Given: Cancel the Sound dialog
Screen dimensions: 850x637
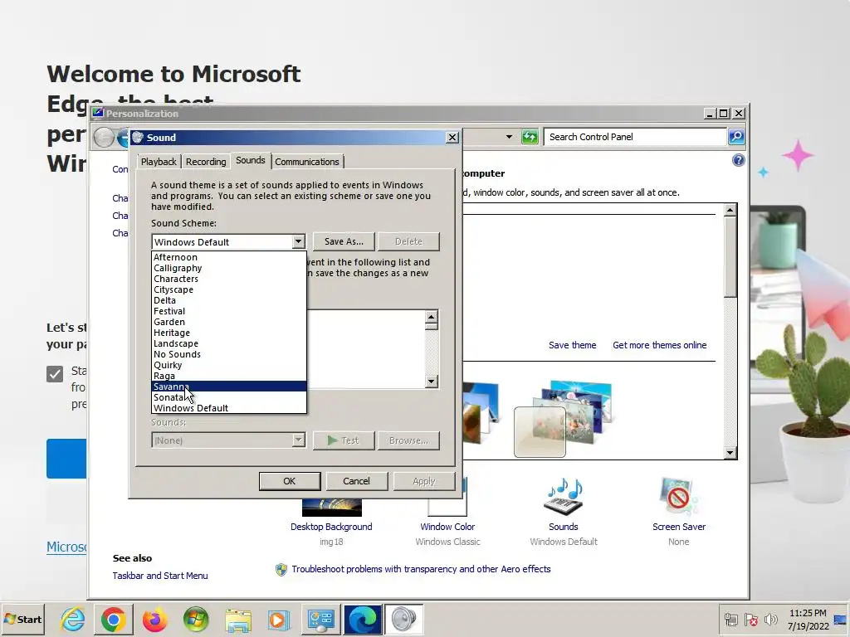Looking at the screenshot, I should pos(356,481).
